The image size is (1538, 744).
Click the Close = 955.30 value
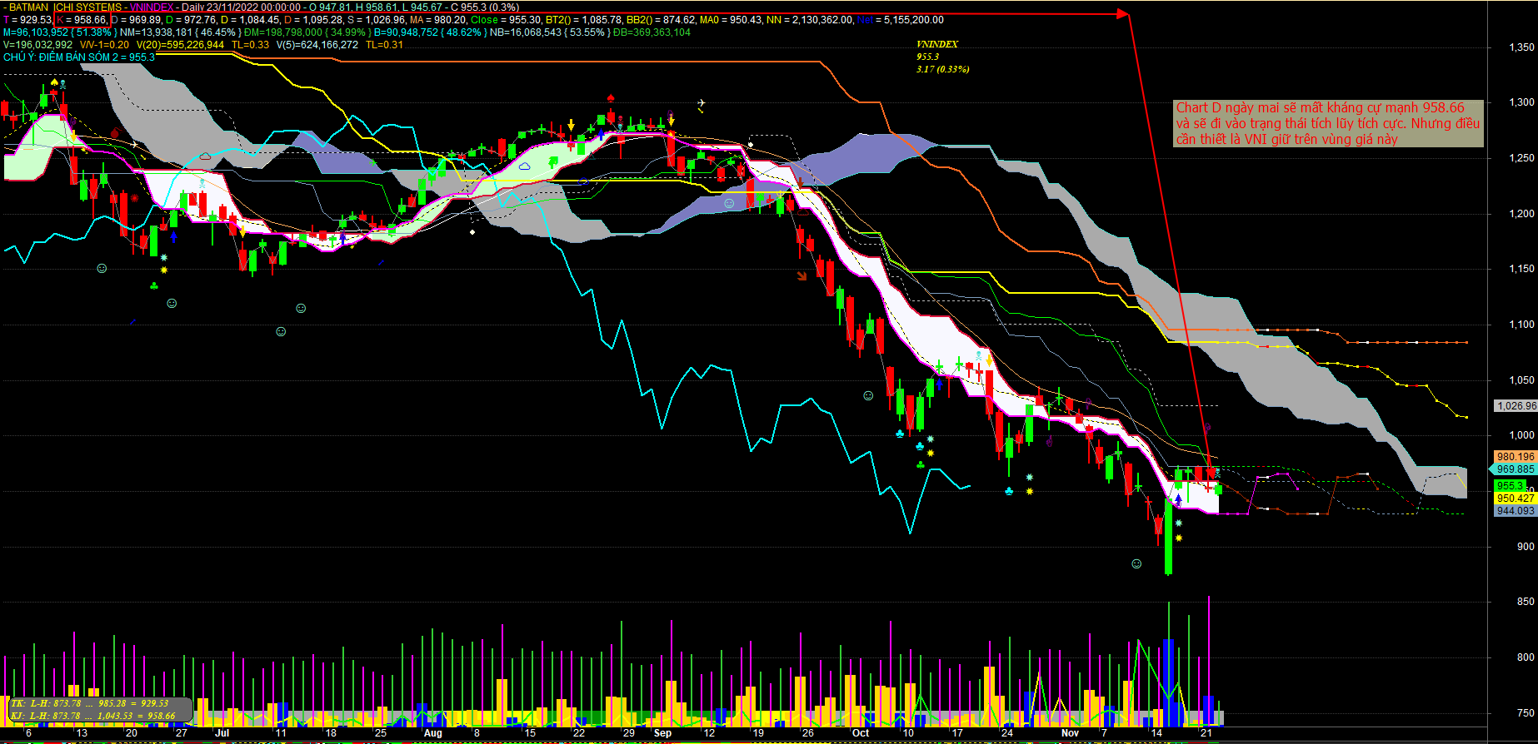click(x=506, y=20)
